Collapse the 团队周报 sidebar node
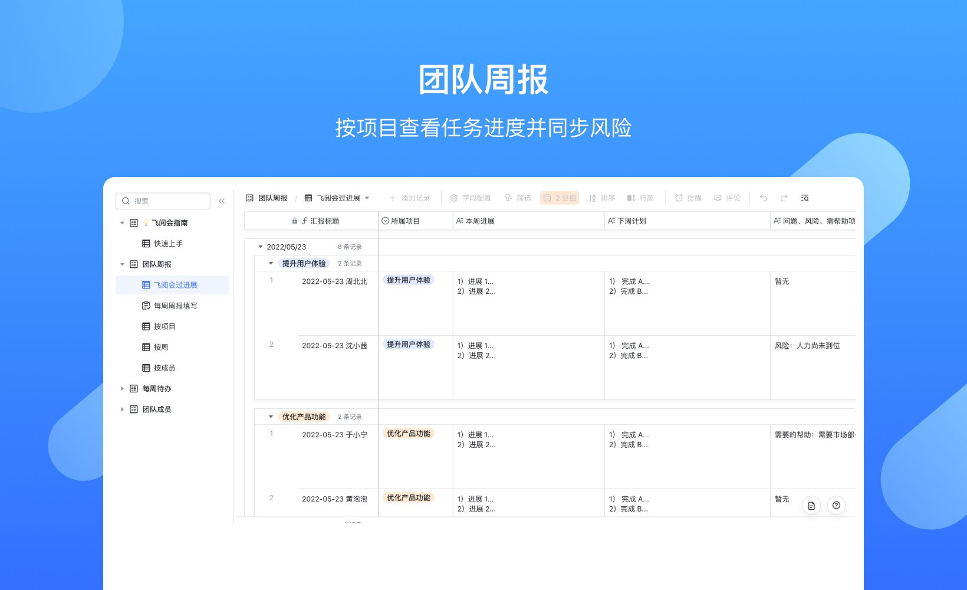Viewport: 967px width, 590px height. coord(122,264)
